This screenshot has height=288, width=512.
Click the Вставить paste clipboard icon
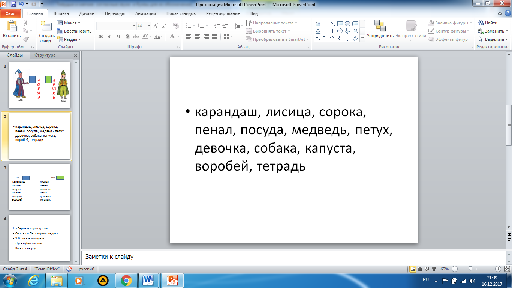tap(12, 26)
